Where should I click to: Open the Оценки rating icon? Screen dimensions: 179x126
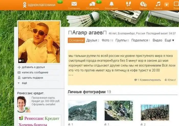(x=143, y=4)
